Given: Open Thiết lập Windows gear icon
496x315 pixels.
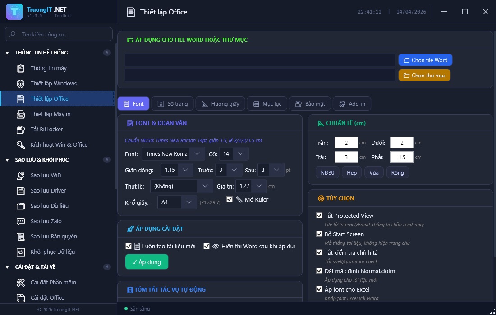Looking at the screenshot, I should pyautogui.click(x=21, y=84).
